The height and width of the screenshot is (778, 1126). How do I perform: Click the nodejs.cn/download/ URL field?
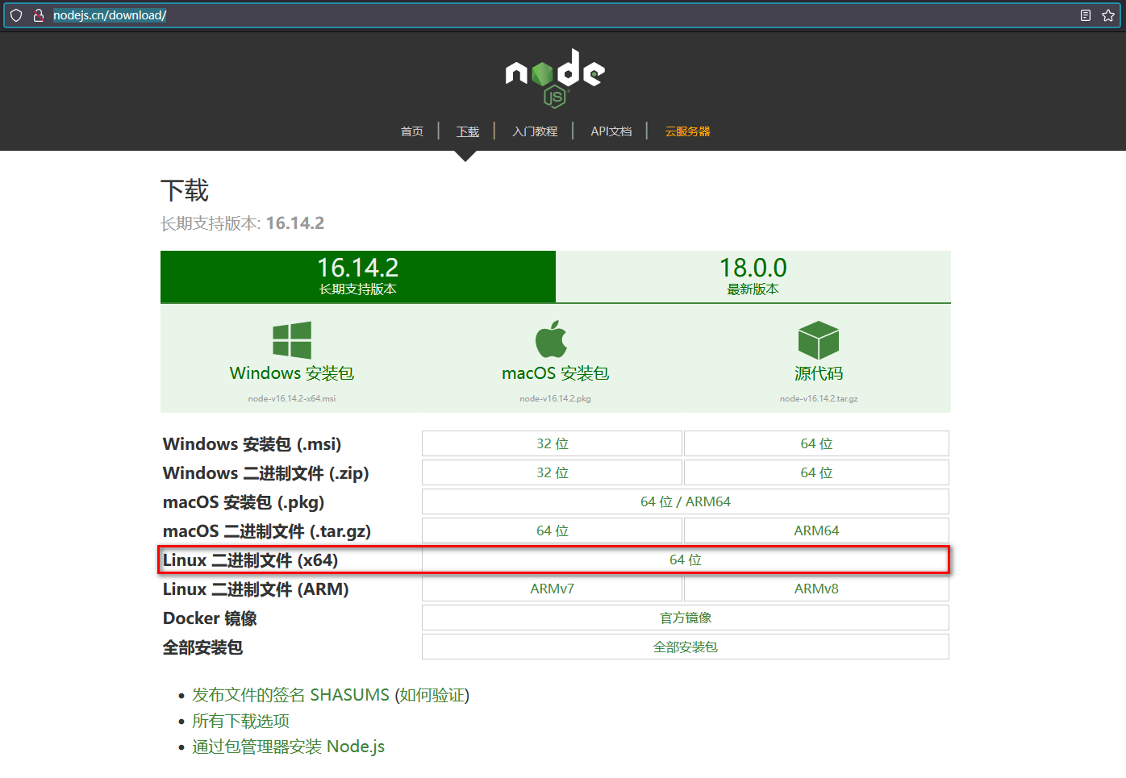click(x=562, y=15)
